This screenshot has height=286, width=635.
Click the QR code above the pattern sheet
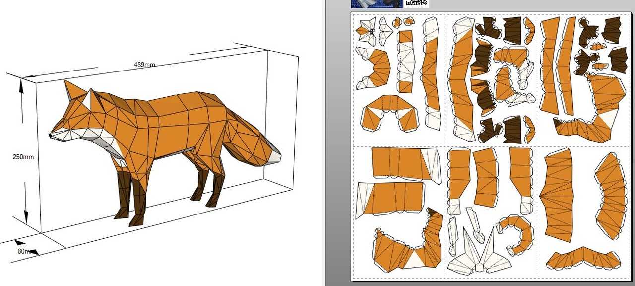pyautogui.click(x=417, y=3)
